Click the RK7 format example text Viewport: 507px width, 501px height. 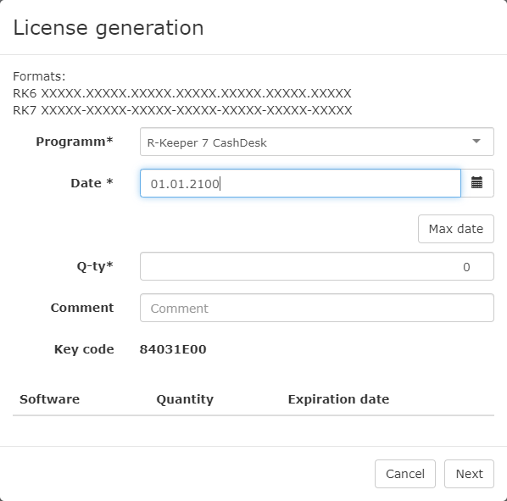point(182,110)
